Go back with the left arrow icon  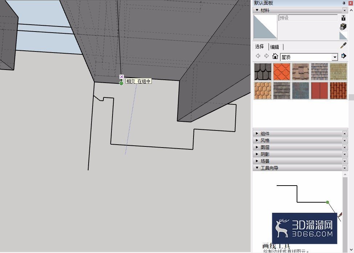(258, 56)
